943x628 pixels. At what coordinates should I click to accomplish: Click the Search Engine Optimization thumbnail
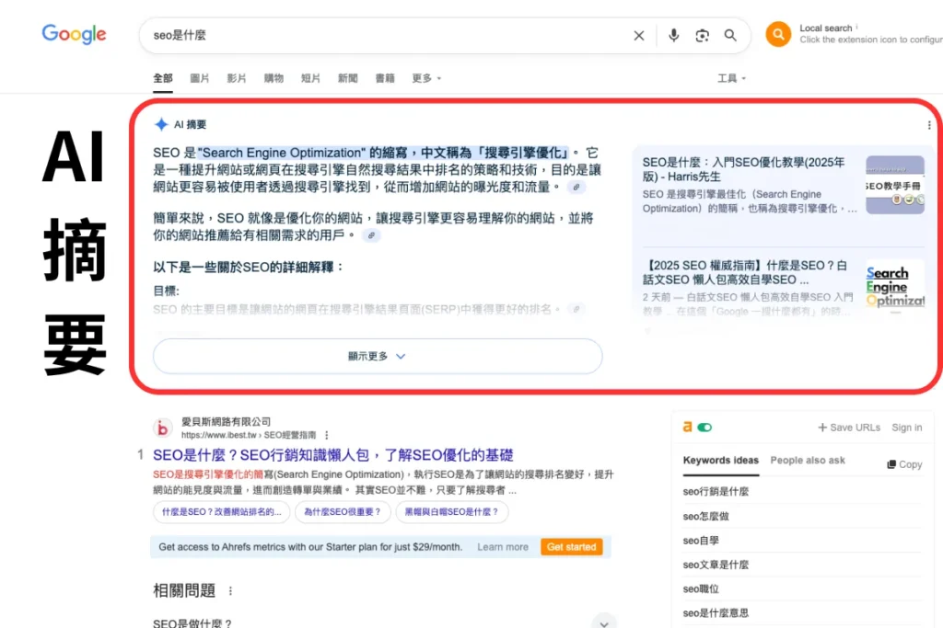[x=895, y=287]
